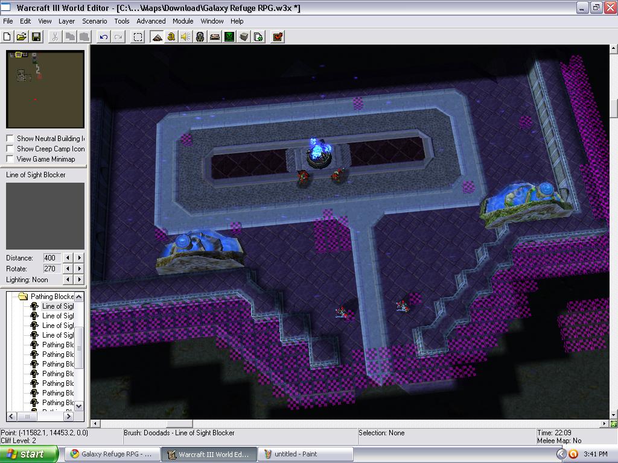
Task: Open the Terrain Editor module icon
Action: point(157,37)
